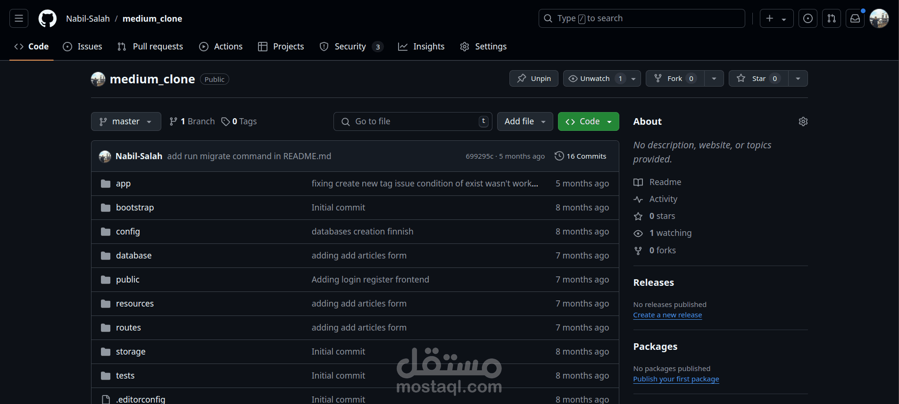Open the commit author Nabil-Salah link

tap(139, 156)
